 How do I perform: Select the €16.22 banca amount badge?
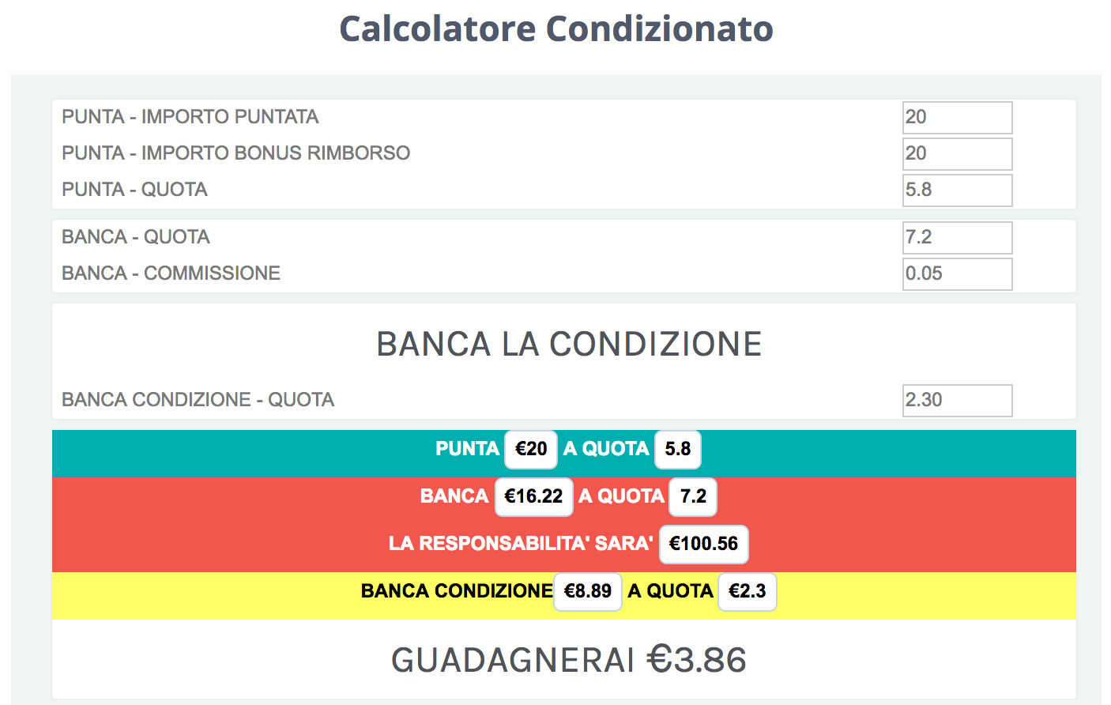click(533, 496)
